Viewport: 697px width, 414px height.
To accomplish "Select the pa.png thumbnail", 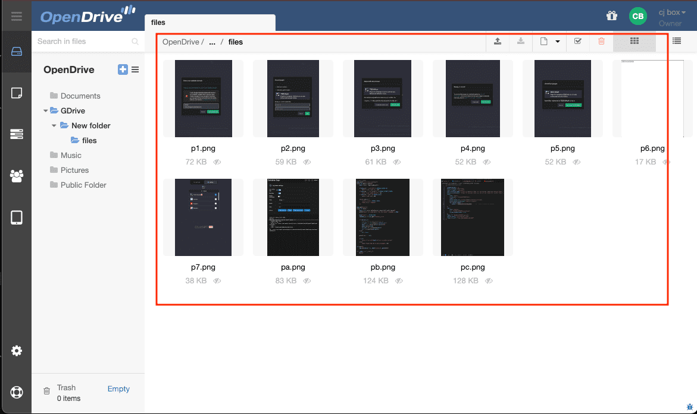I will click(293, 217).
